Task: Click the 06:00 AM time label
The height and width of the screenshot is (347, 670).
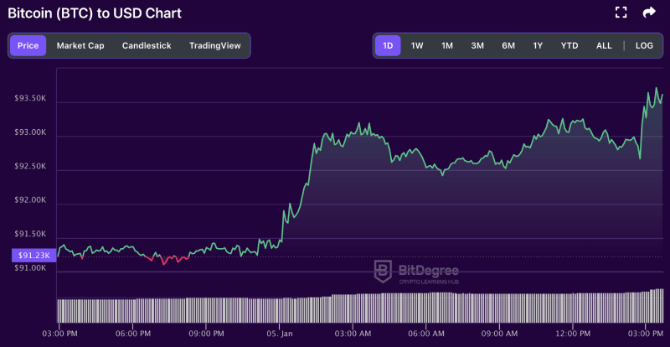Action: pos(426,333)
